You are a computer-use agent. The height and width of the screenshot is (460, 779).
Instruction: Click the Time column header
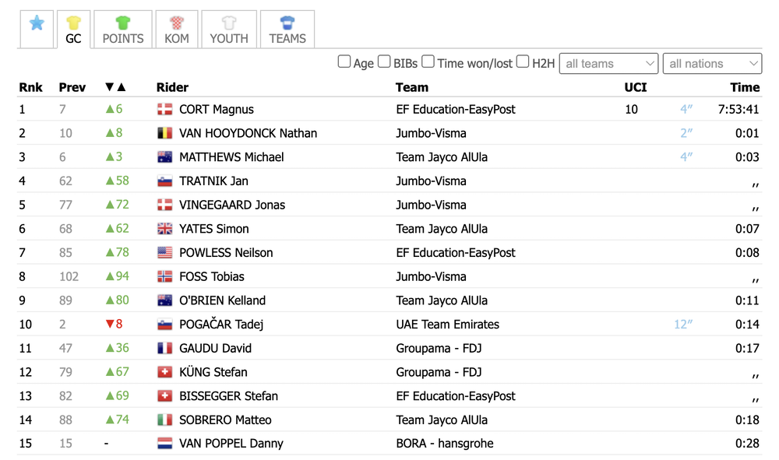click(x=744, y=87)
